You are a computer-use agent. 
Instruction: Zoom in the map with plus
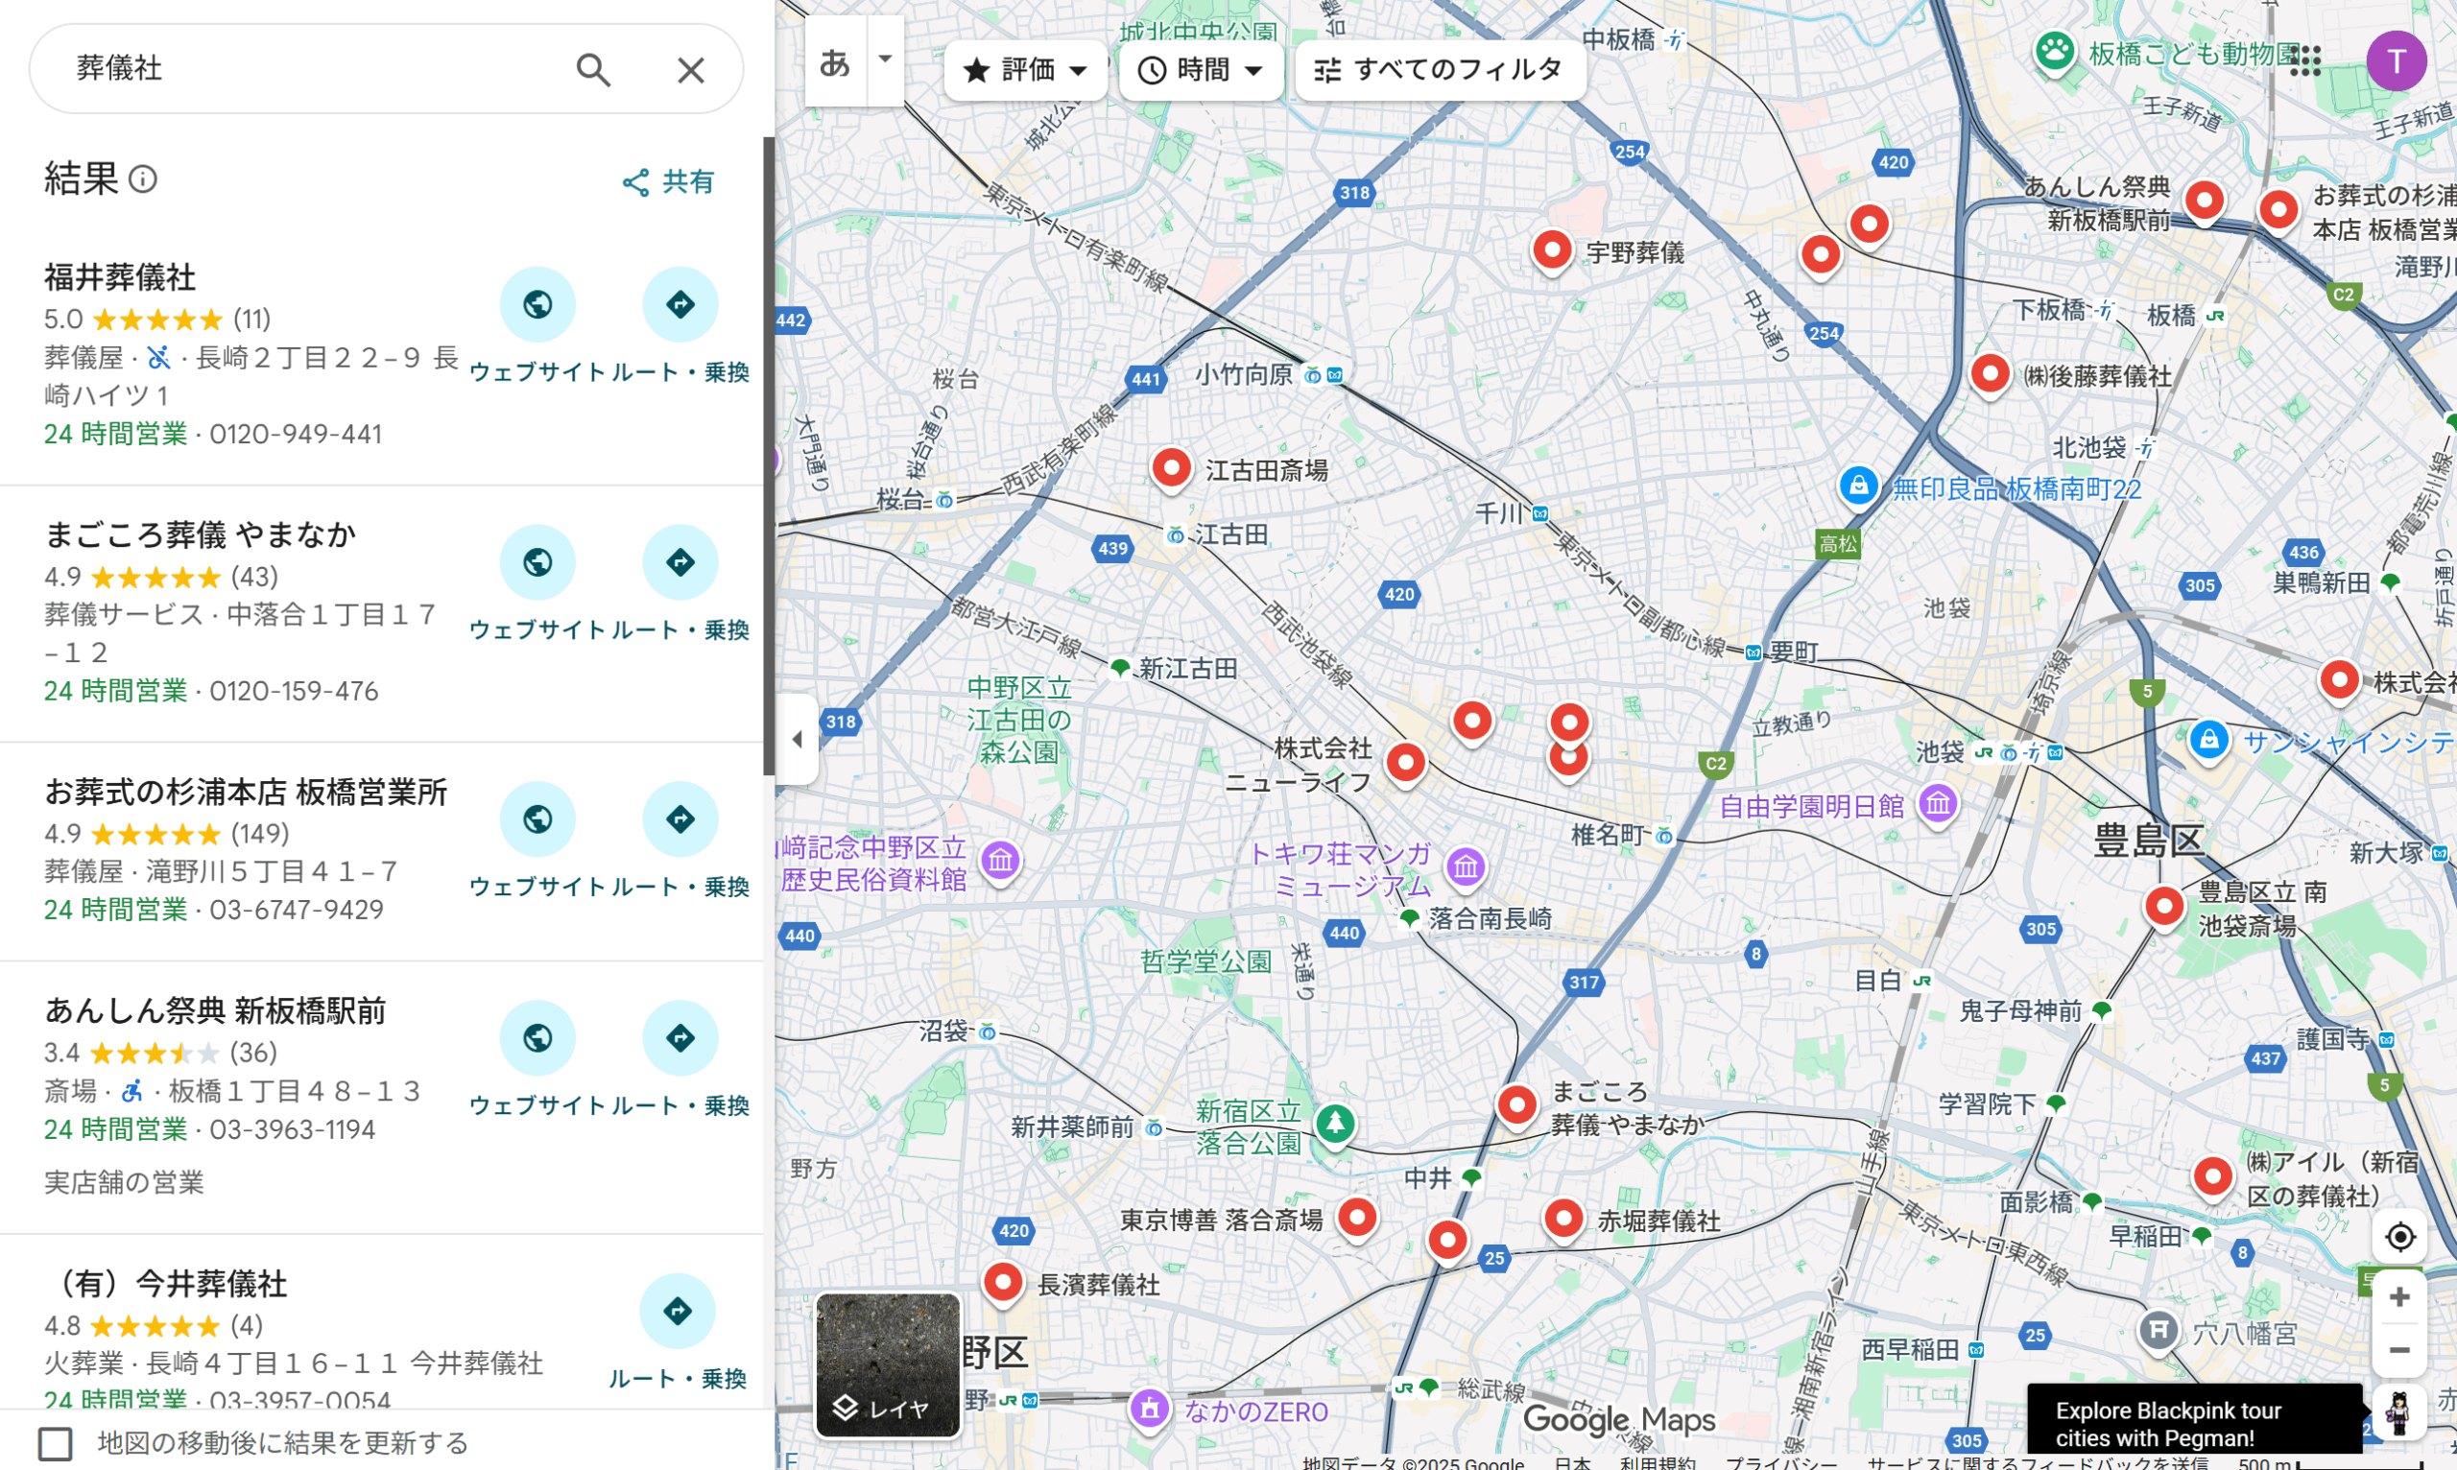tap(2398, 1297)
